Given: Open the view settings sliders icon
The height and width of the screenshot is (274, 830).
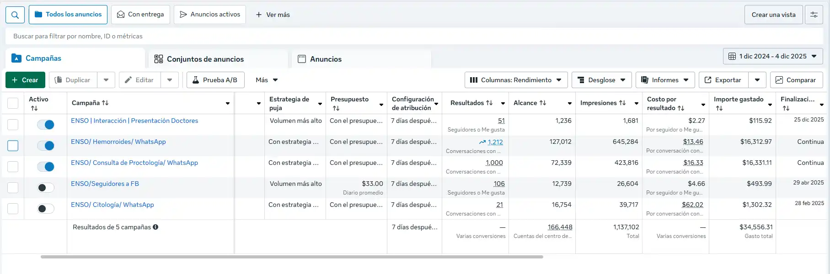Looking at the screenshot, I should (814, 15).
